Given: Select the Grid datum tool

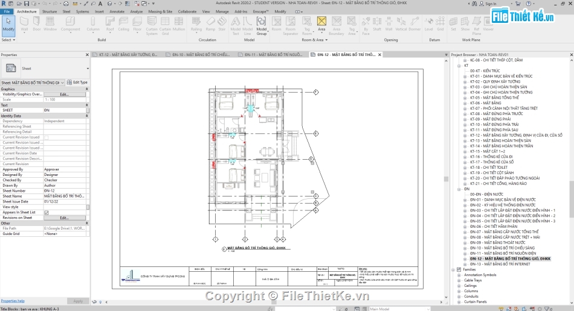Looking at the screenshot, I should click(440, 24).
